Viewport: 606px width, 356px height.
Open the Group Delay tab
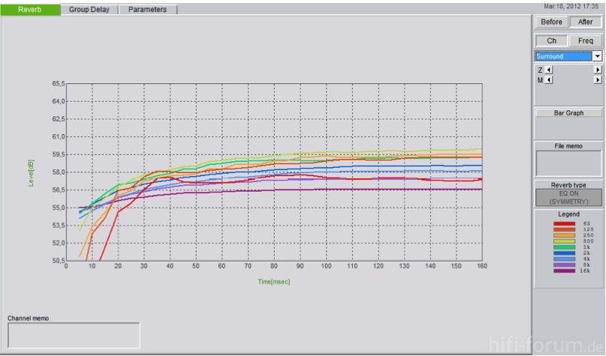(89, 10)
